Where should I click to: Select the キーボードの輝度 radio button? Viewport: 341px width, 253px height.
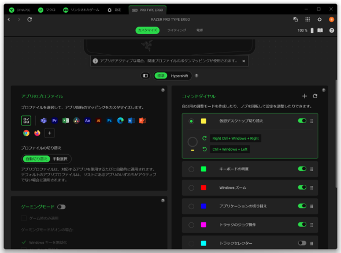click(191, 169)
